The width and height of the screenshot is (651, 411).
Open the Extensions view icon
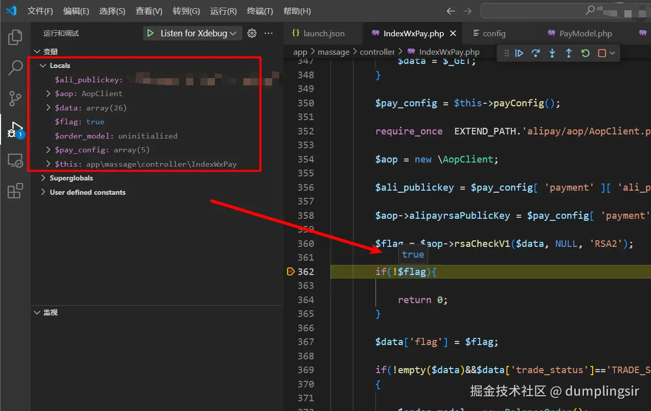pyautogui.click(x=15, y=191)
